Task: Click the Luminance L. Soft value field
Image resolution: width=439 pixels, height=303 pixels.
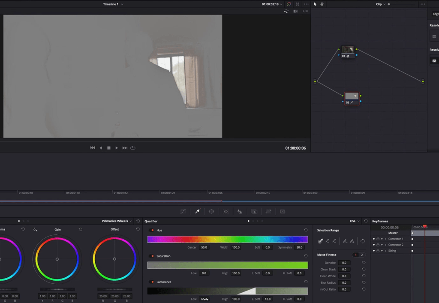Action: click(268, 299)
